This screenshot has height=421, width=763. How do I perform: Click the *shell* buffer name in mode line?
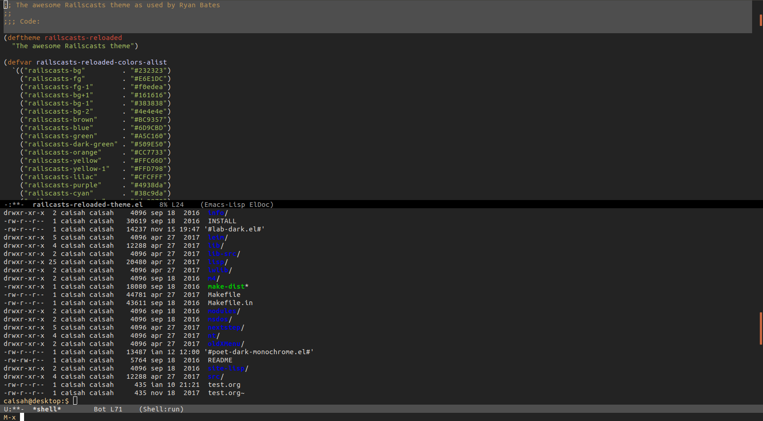pyautogui.click(x=47, y=409)
